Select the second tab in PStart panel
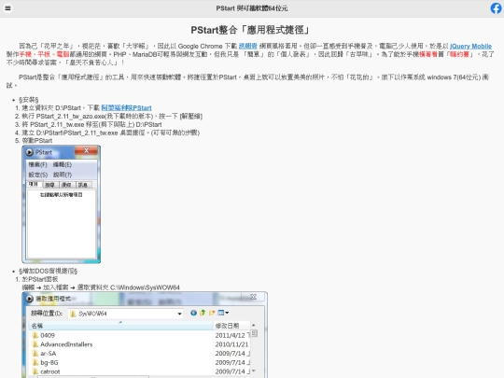The image size is (504, 378). (50, 185)
